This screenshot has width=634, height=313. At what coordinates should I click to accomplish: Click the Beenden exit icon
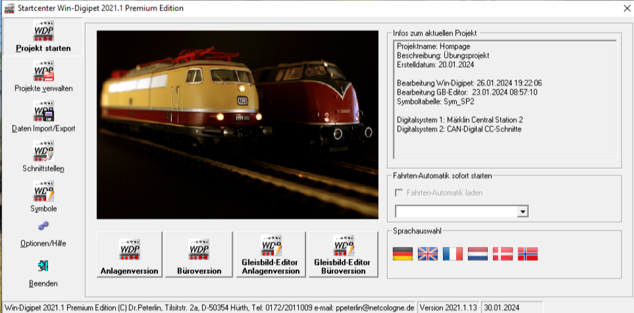tap(43, 266)
